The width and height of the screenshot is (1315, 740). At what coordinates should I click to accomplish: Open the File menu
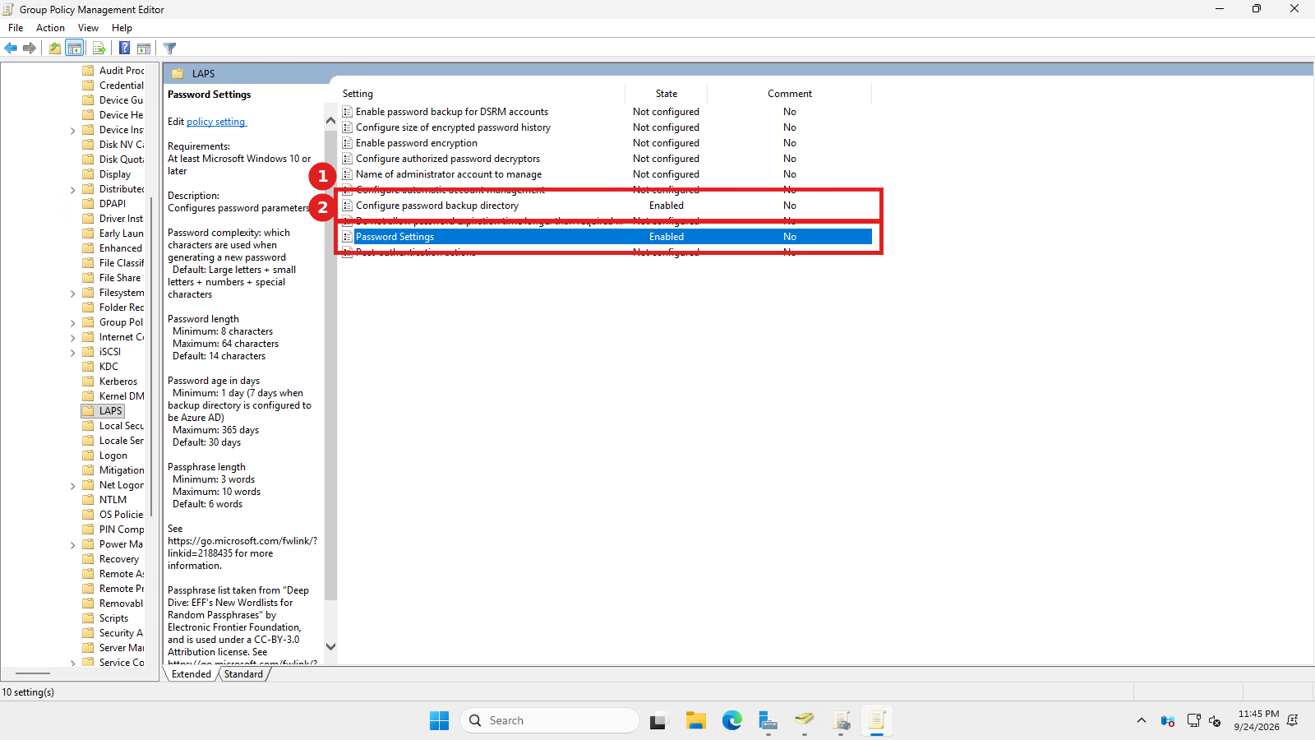click(x=16, y=28)
